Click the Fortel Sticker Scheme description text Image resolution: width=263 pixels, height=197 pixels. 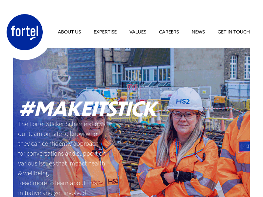tap(62, 149)
